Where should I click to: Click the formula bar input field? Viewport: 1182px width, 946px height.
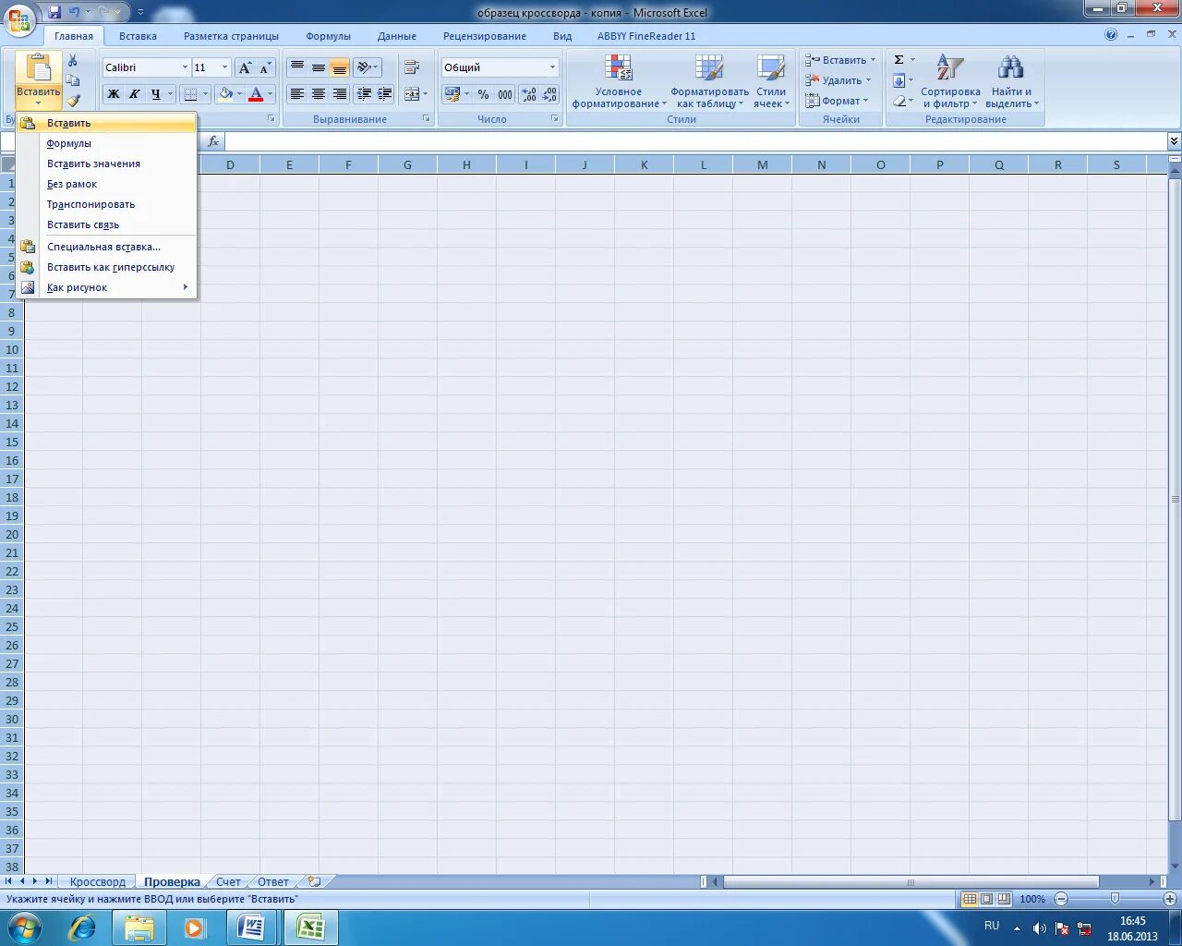pyautogui.click(x=696, y=141)
